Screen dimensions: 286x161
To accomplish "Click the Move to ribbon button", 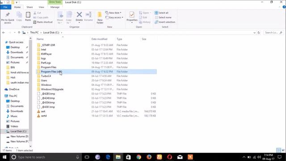I will 60,17.
